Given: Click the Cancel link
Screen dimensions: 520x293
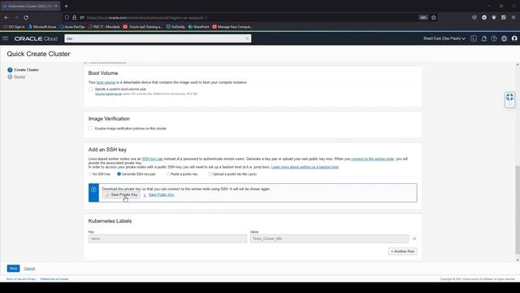Looking at the screenshot, I should (29, 269).
